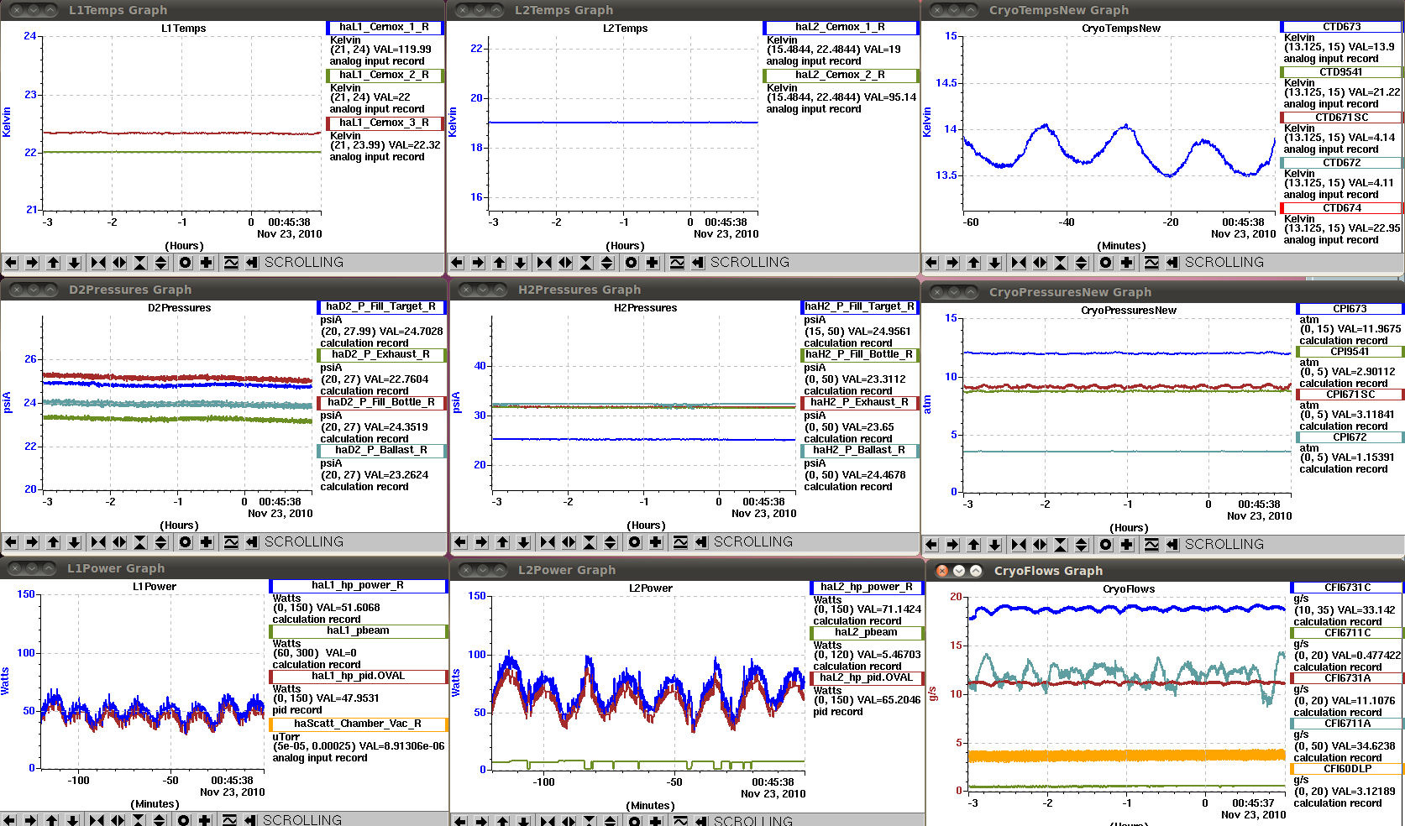Toggle scroll mode icon in D2Pressures Graph

252,542
